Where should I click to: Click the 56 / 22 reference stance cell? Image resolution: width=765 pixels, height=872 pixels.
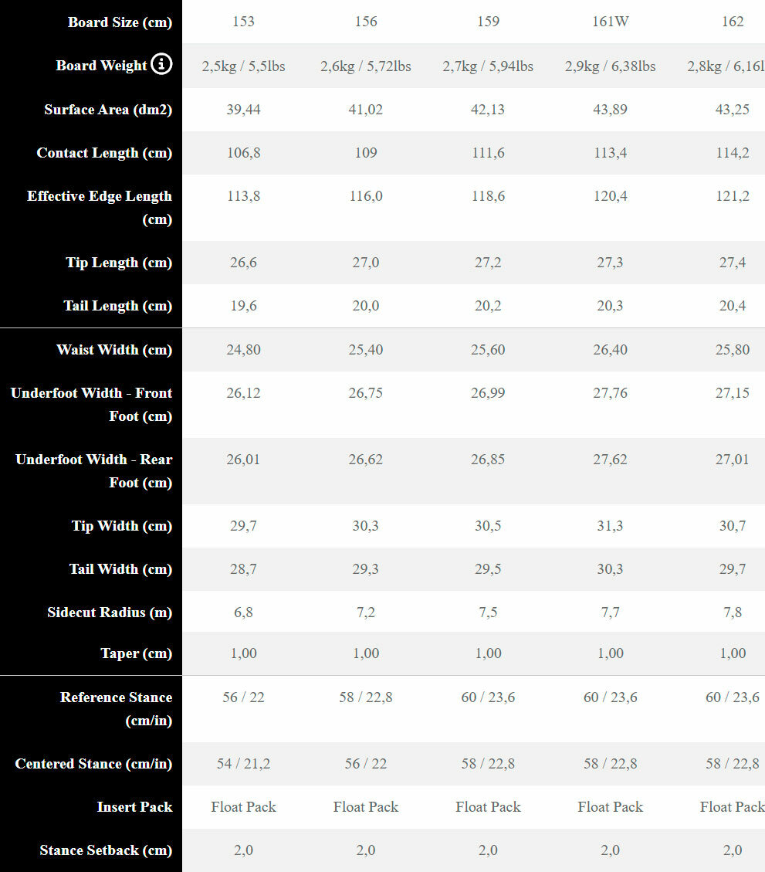point(243,697)
